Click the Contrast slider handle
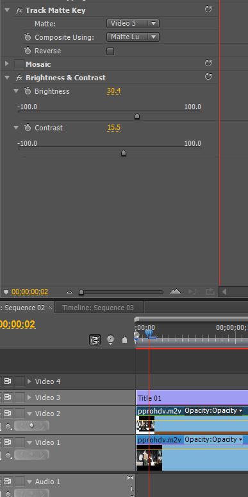248x497 pixels. tap(124, 153)
